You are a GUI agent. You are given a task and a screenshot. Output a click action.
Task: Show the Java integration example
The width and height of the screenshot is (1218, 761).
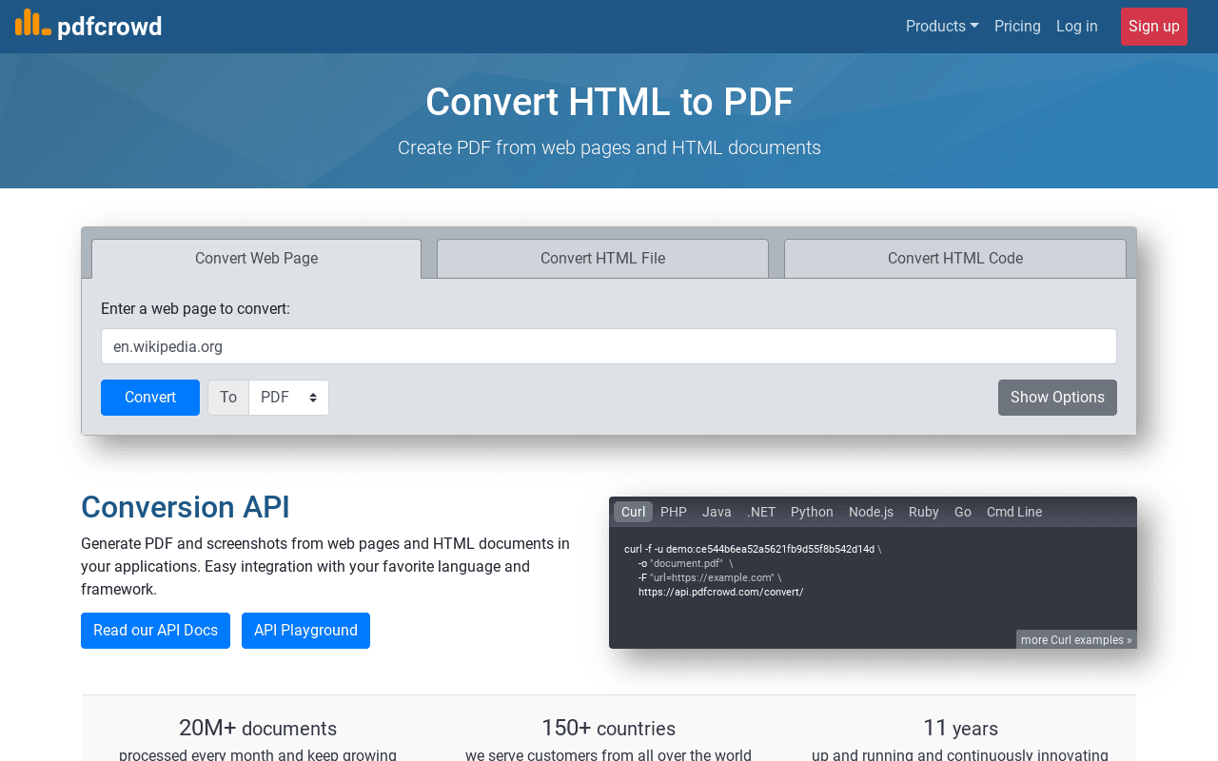pos(717,512)
